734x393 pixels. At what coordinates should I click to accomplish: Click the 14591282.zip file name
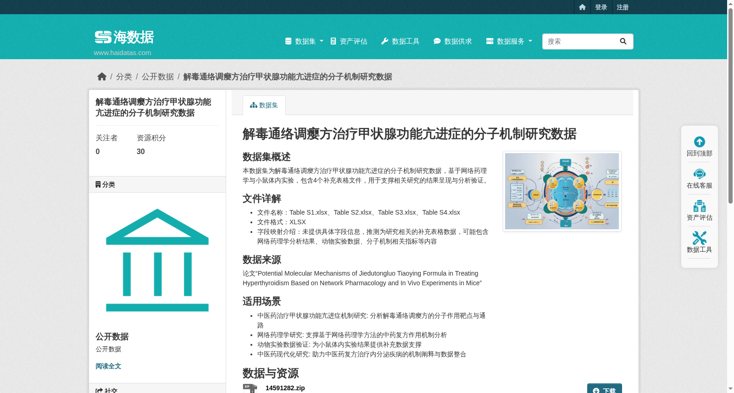285,388
